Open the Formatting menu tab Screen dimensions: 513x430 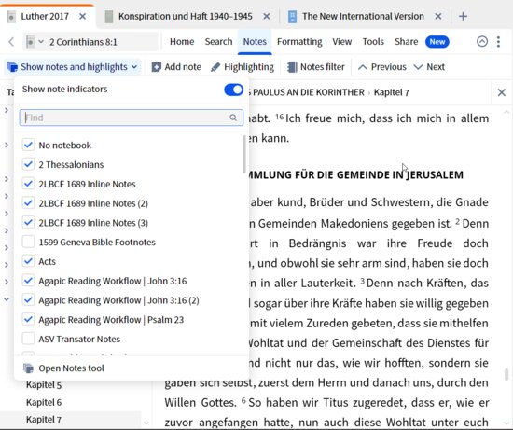point(299,42)
